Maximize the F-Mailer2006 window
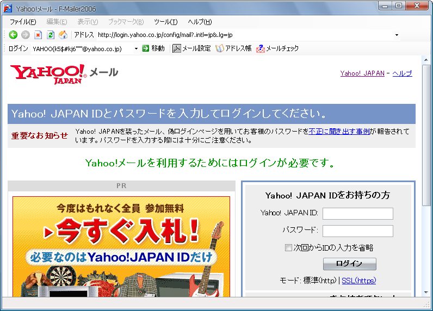The height and width of the screenshot is (311, 433). pos(399,6)
